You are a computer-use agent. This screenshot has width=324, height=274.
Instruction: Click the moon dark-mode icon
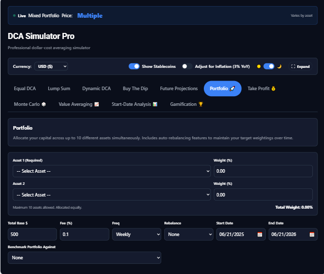[x=279, y=66]
